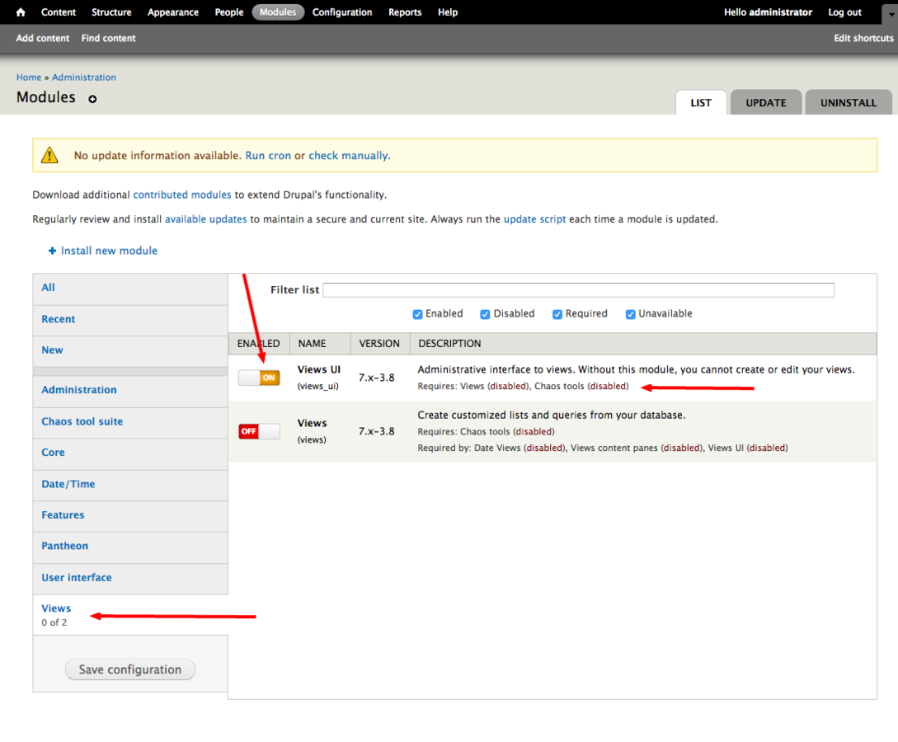Select the Features category

click(130, 515)
